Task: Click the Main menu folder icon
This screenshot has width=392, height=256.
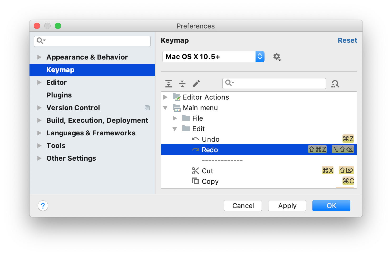Action: point(177,108)
